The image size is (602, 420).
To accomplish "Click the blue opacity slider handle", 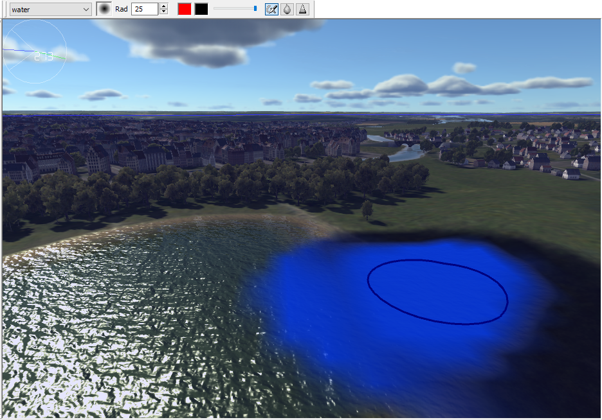I will 255,8.
